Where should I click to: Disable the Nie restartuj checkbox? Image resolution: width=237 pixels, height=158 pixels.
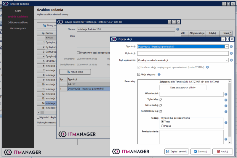point(161,106)
